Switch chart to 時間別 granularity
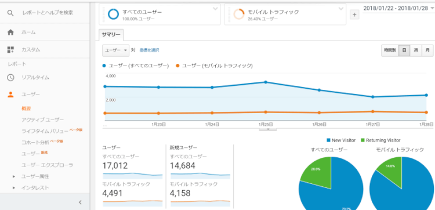The height and width of the screenshot is (210, 435). click(390, 50)
